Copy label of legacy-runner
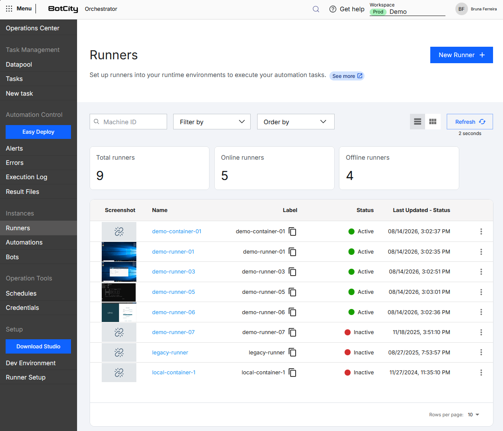Screen dimensions: 503x431 tap(292, 352)
